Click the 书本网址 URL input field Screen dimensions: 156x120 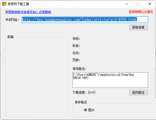tap(85, 20)
